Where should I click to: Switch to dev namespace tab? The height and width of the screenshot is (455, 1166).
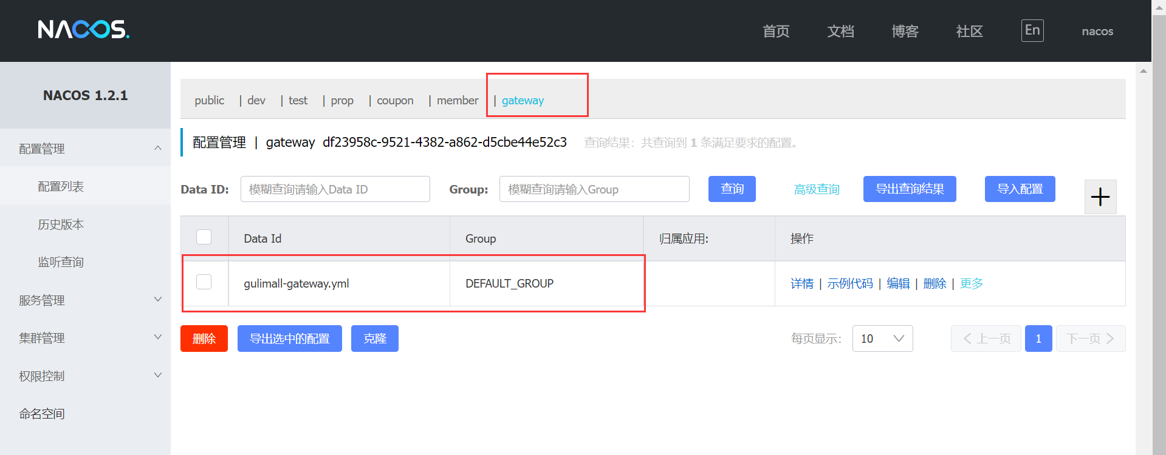click(256, 100)
